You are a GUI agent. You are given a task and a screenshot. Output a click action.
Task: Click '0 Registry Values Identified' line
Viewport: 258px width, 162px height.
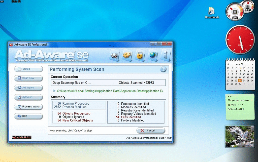tap(137, 114)
